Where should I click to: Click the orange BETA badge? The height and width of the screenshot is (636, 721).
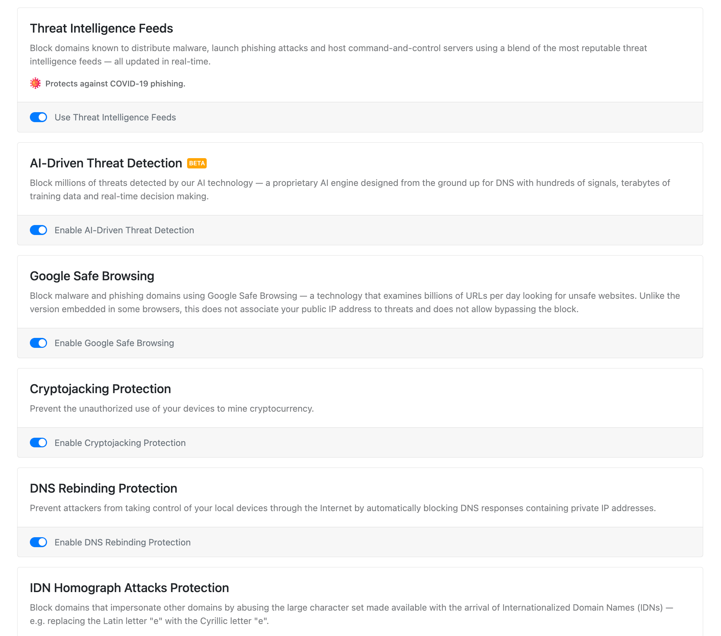click(x=196, y=163)
